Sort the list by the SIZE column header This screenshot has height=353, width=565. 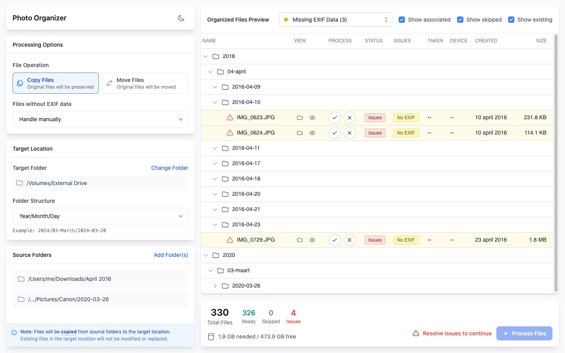(x=541, y=41)
